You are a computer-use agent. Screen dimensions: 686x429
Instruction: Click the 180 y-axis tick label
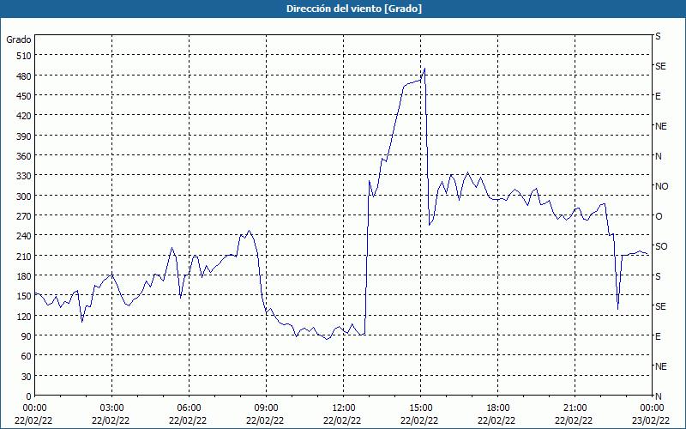click(x=24, y=276)
